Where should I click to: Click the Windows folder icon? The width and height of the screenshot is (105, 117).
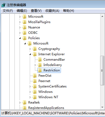35,92
